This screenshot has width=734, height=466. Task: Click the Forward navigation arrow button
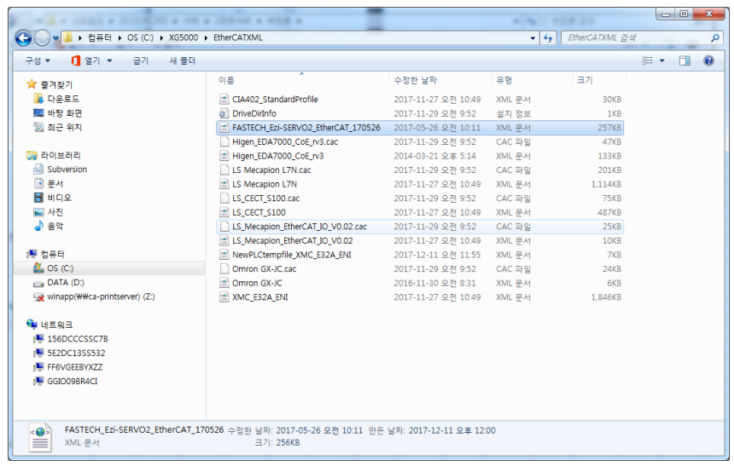[x=42, y=37]
